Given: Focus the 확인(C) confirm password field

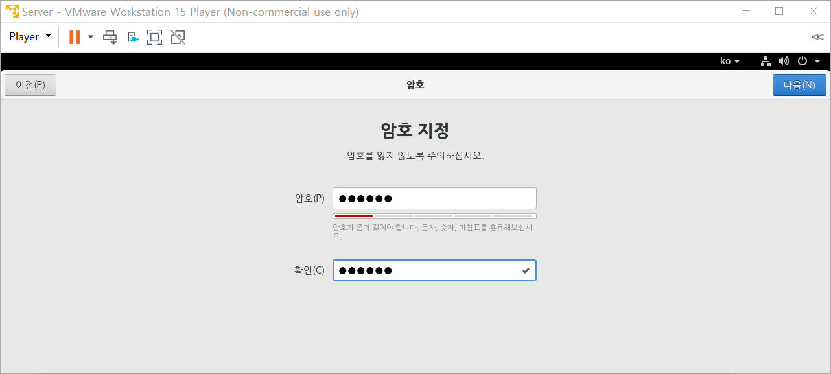Looking at the screenshot, I should coord(434,270).
